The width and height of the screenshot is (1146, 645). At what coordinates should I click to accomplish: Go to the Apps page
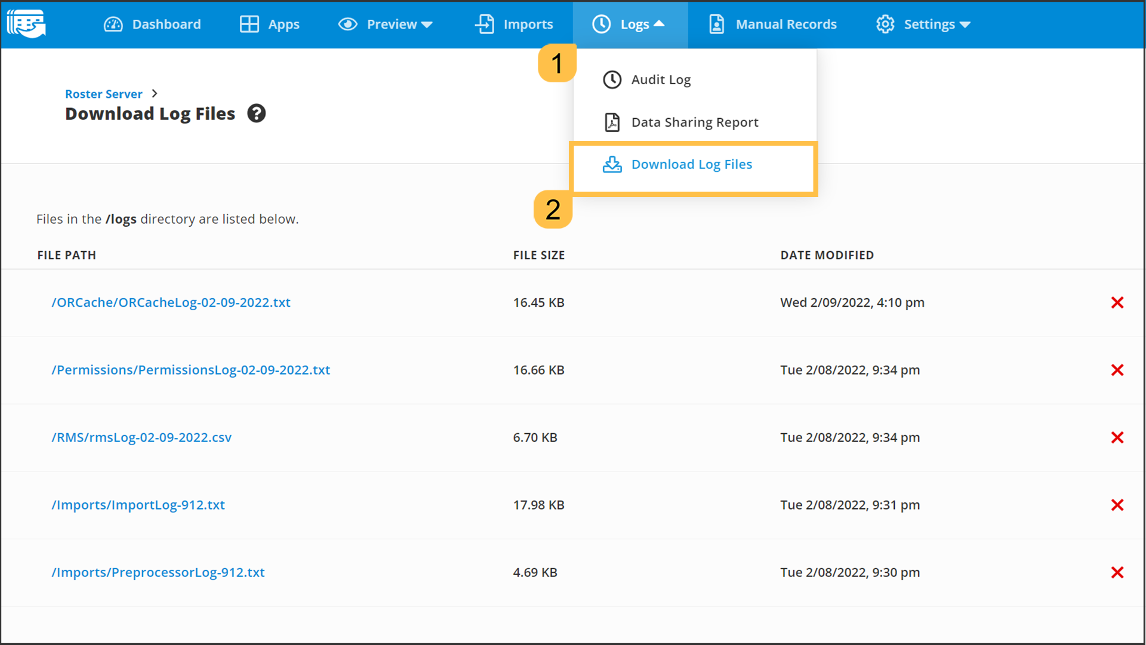pos(270,24)
